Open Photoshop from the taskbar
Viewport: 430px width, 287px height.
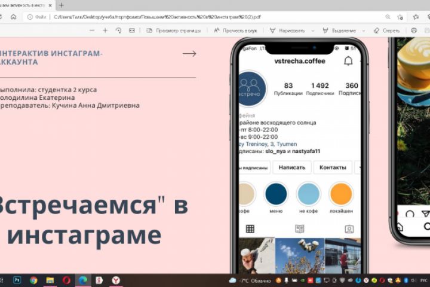pos(17,280)
